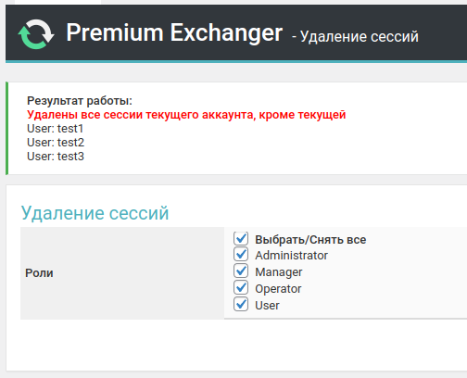
Task: Select the User: test3 result line
Action: (x=56, y=157)
